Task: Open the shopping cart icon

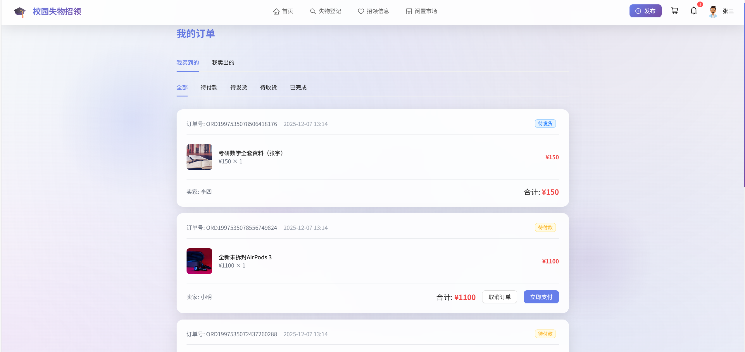Action: 675,11
